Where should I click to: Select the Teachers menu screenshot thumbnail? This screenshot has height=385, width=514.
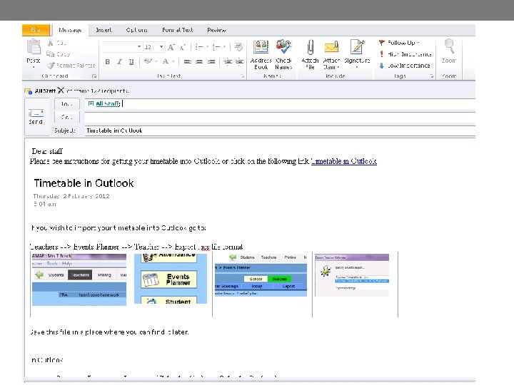tap(79, 279)
